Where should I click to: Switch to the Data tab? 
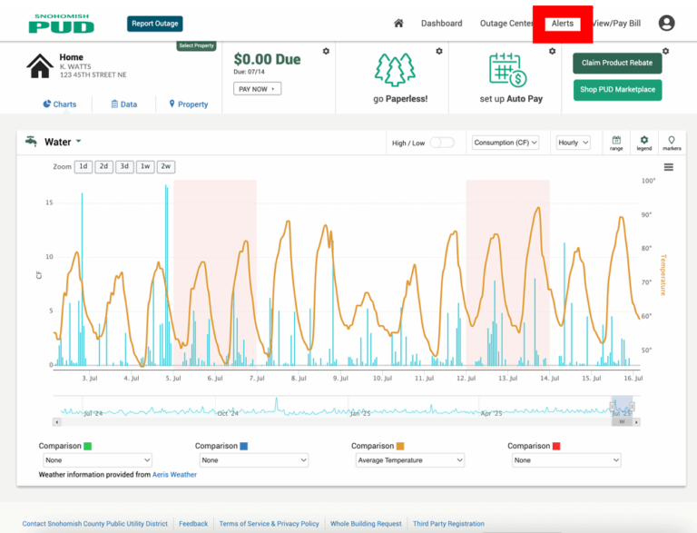[123, 104]
